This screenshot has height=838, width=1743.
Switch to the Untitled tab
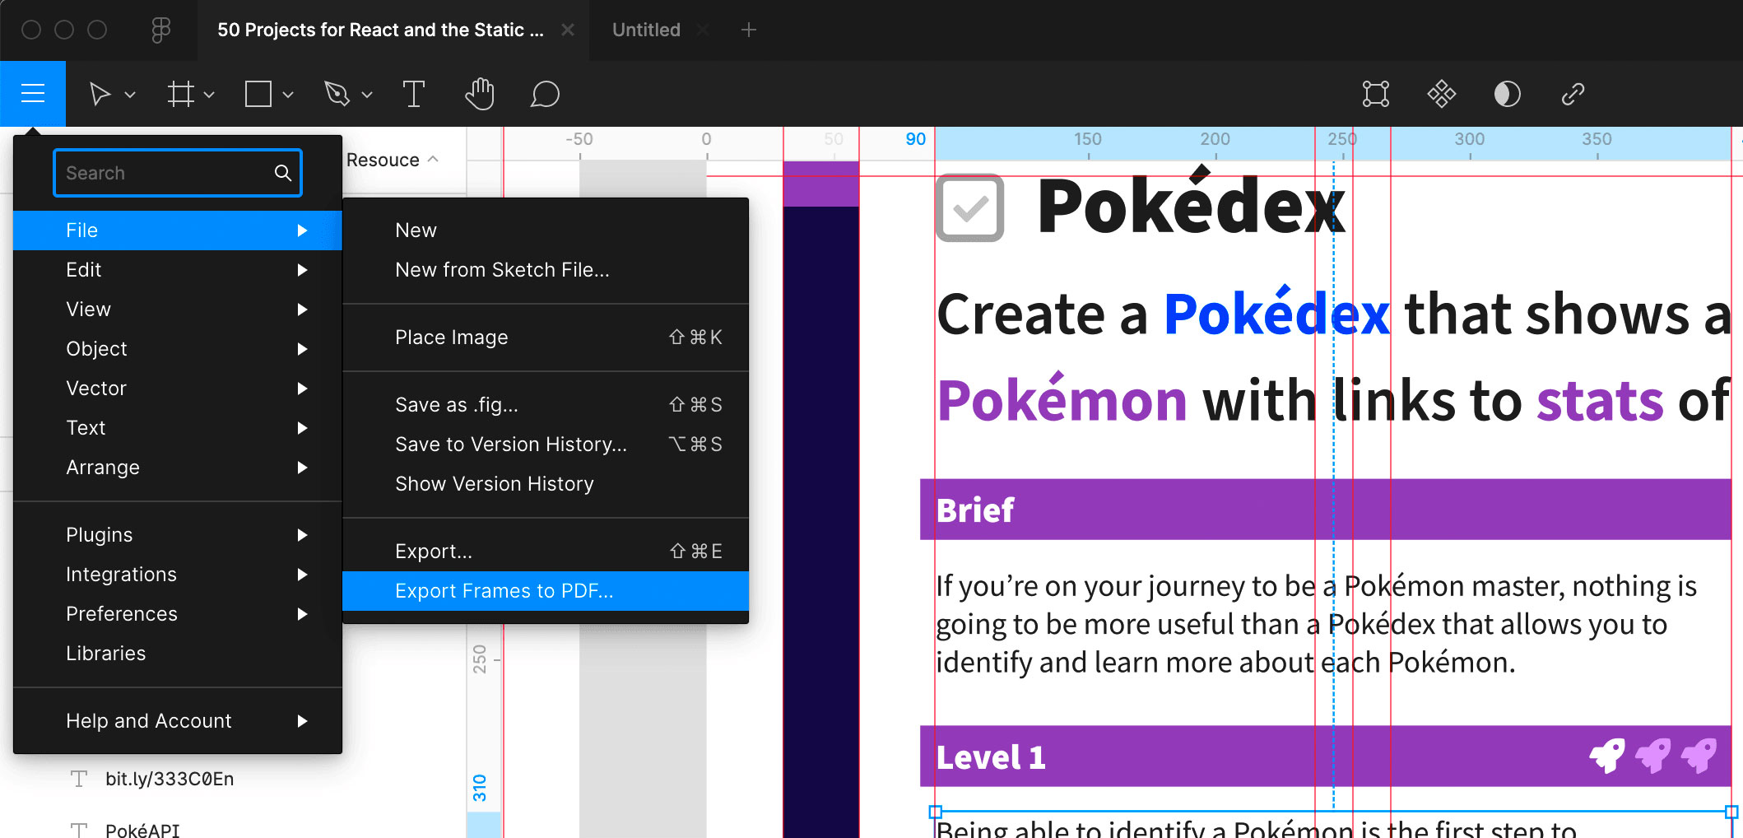click(646, 30)
